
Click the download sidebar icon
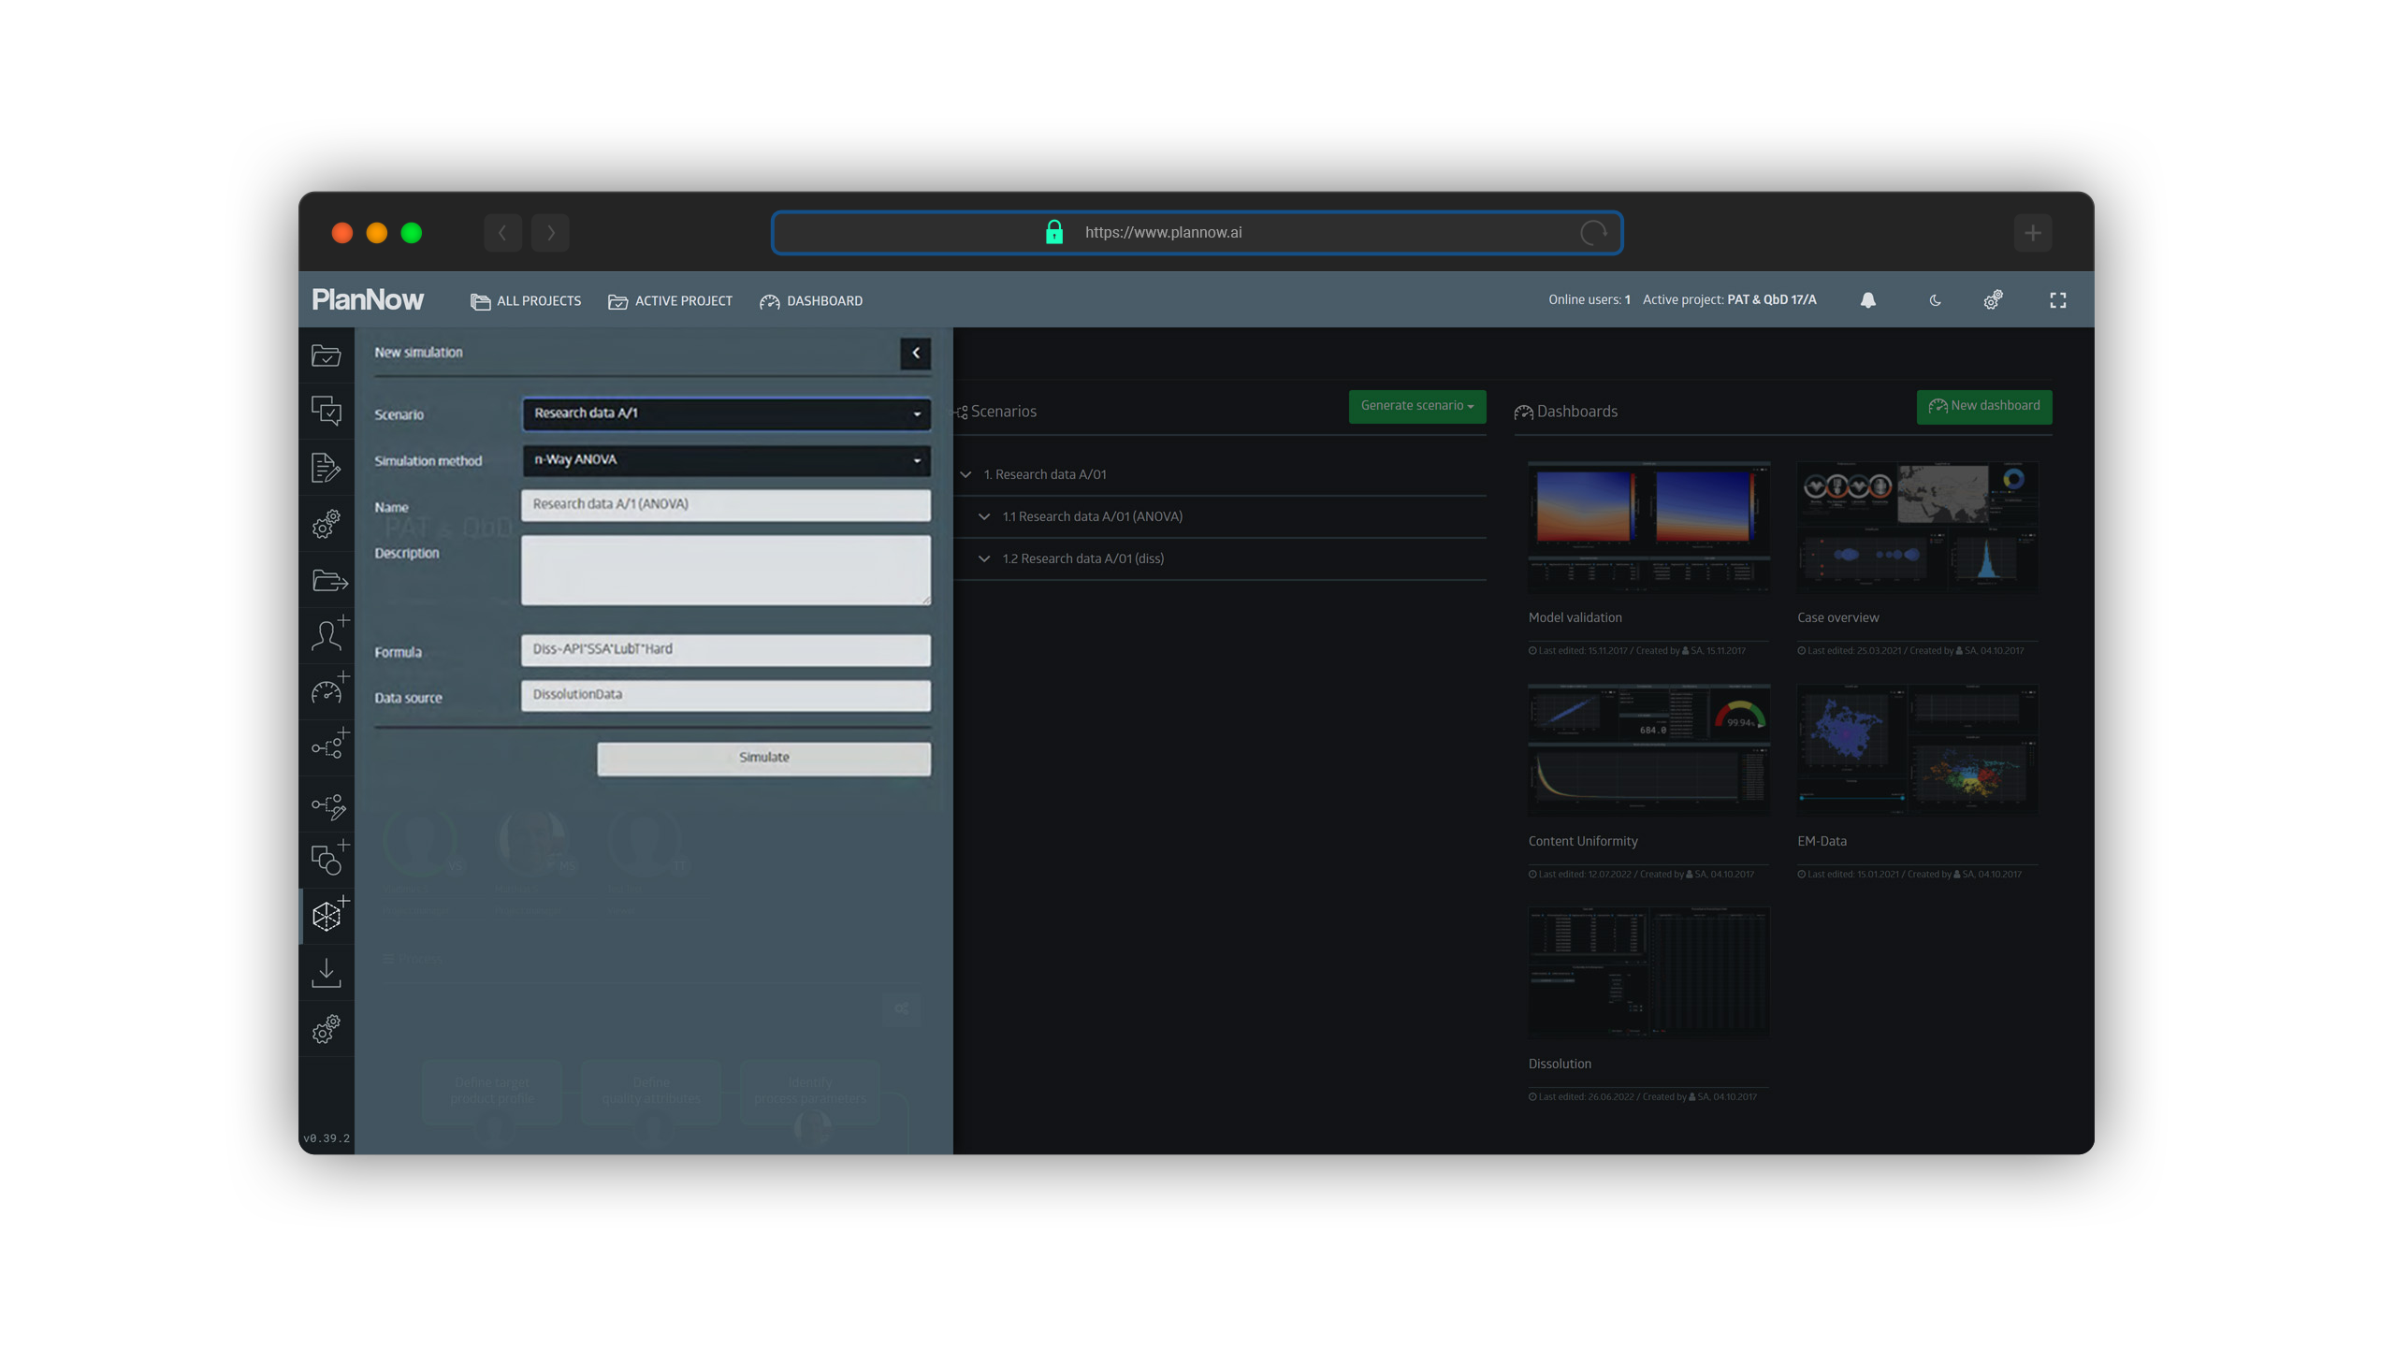click(x=326, y=972)
